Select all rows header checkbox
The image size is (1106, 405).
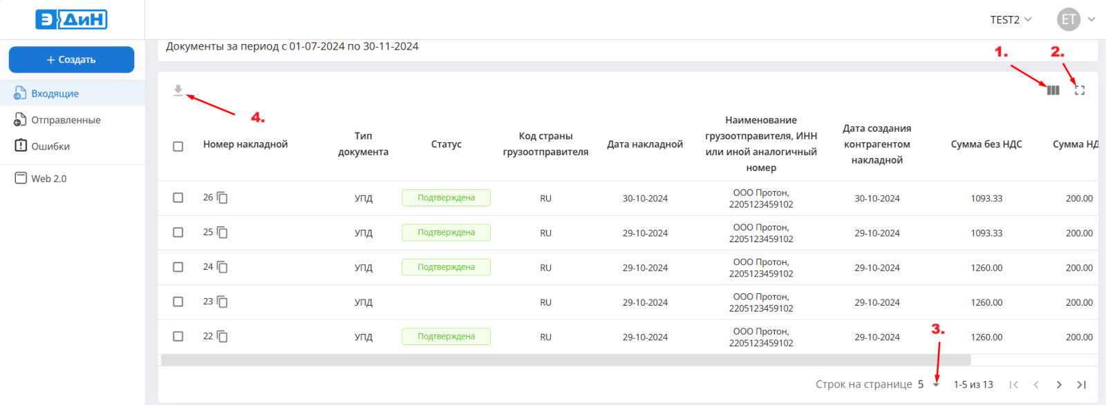point(178,146)
